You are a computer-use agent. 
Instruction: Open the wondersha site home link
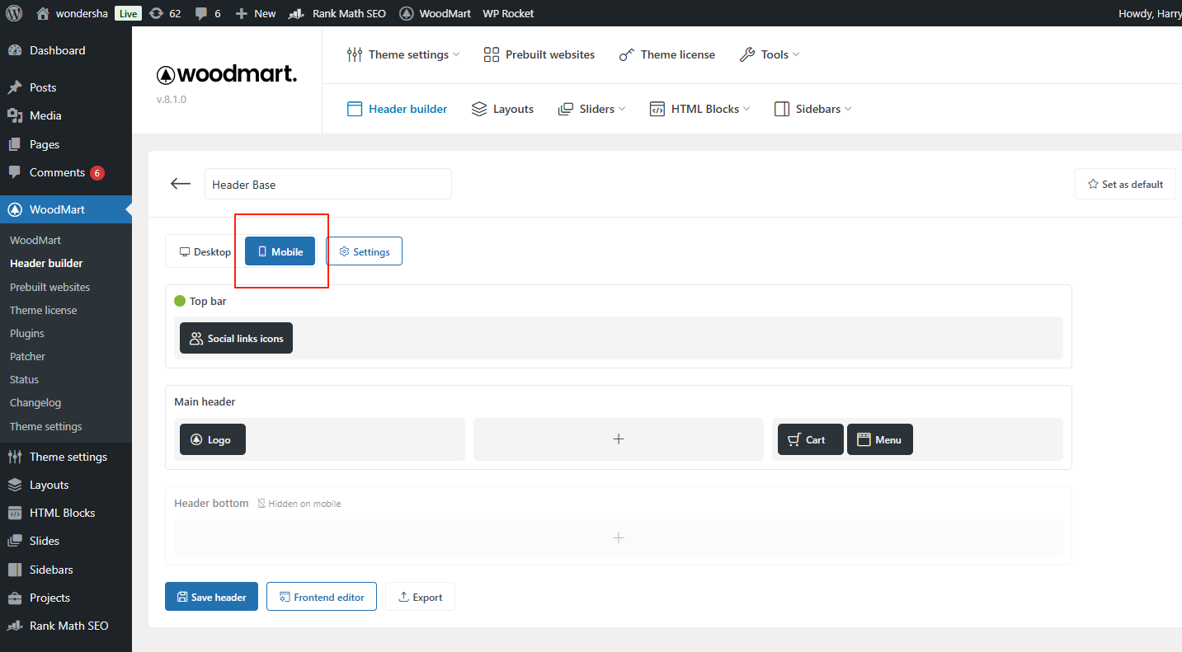72,13
